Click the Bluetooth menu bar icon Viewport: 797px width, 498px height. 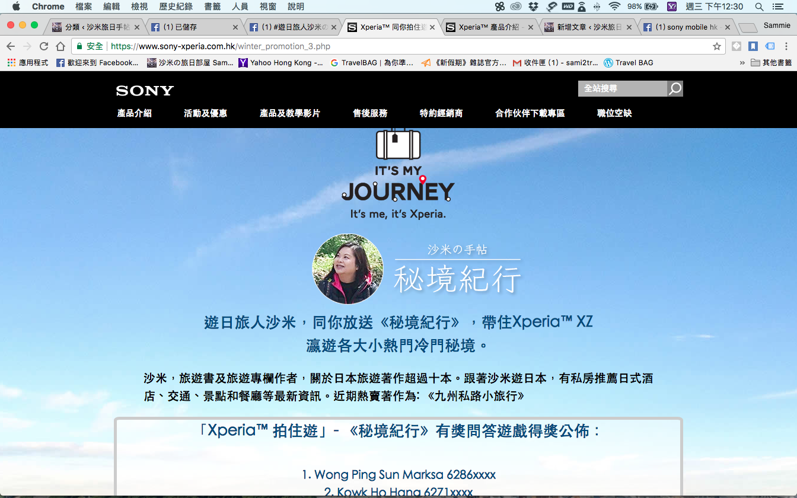[597, 7]
